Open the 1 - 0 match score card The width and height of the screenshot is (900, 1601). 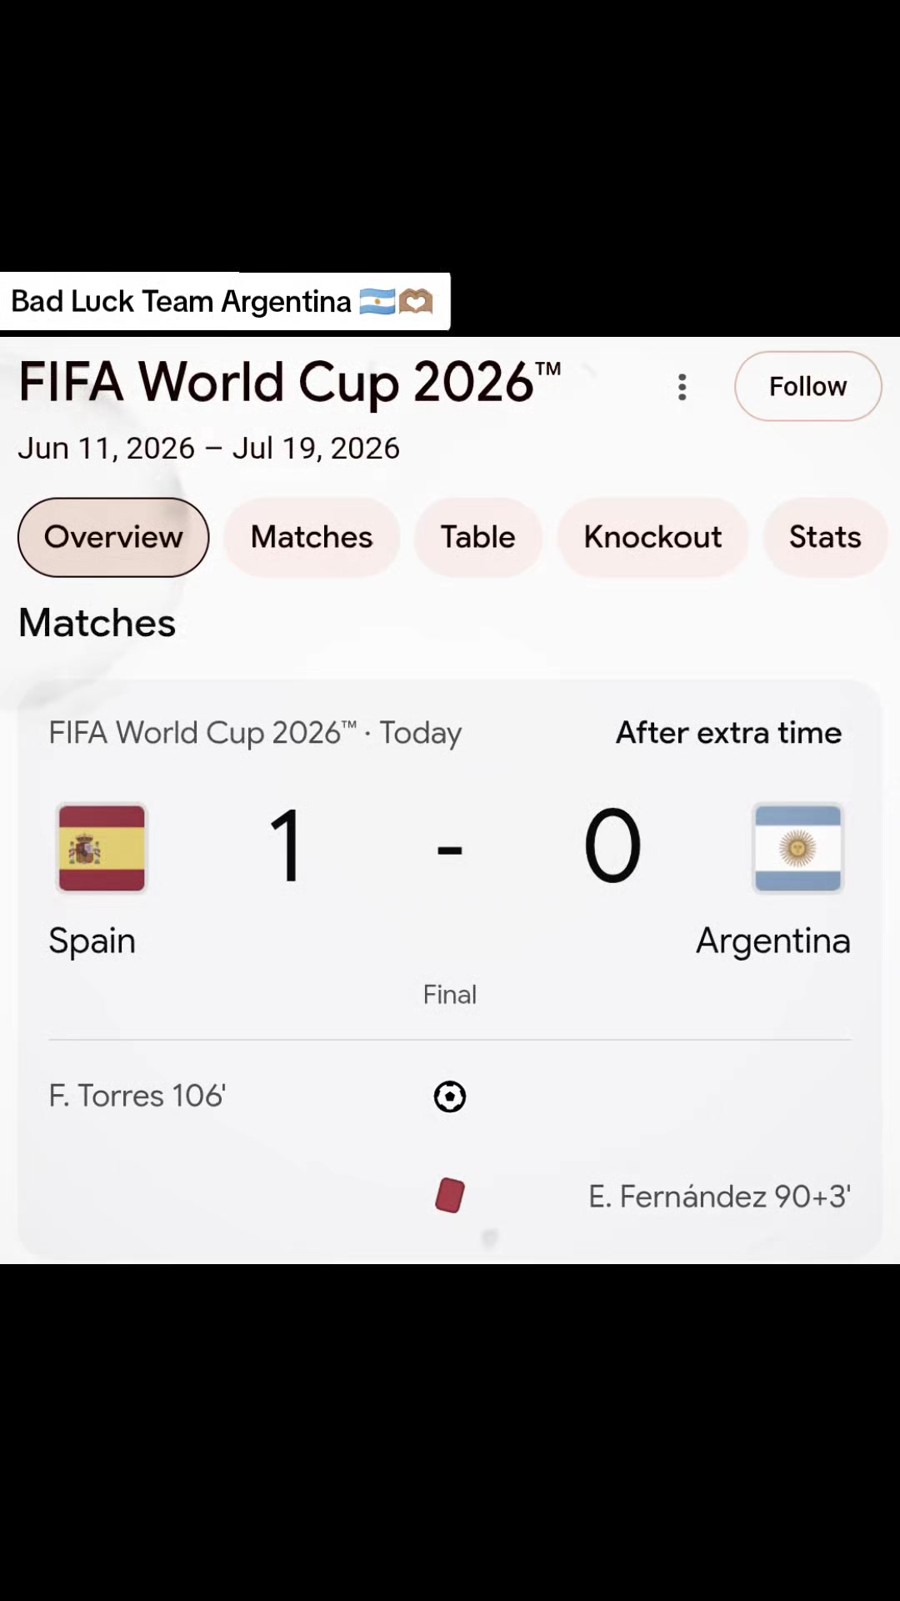point(450,968)
